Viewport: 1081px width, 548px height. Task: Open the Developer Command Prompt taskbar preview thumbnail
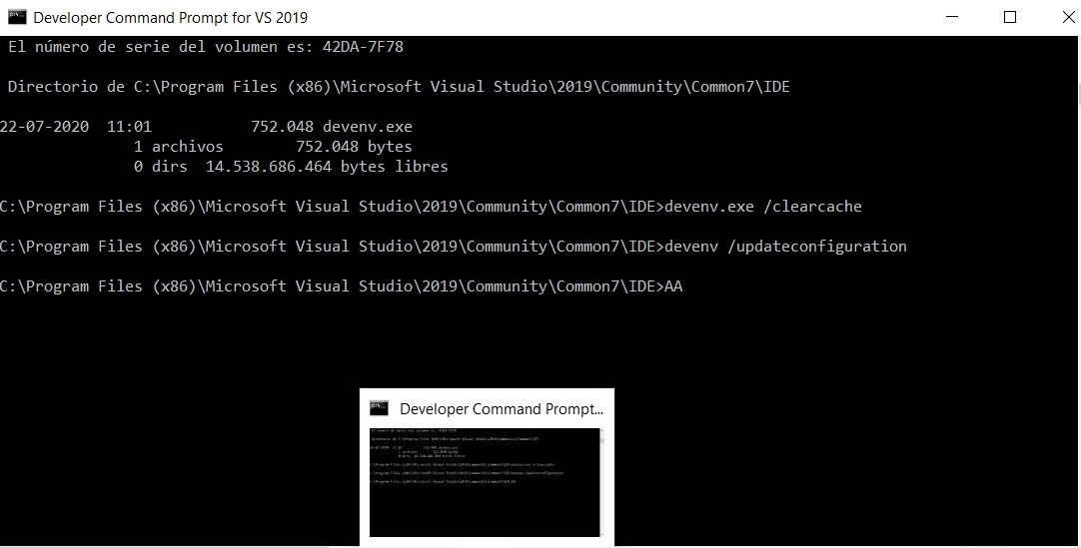point(485,482)
